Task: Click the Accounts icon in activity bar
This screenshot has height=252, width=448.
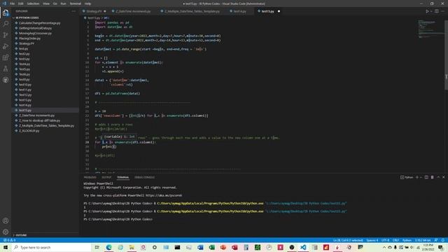Action: point(6,220)
